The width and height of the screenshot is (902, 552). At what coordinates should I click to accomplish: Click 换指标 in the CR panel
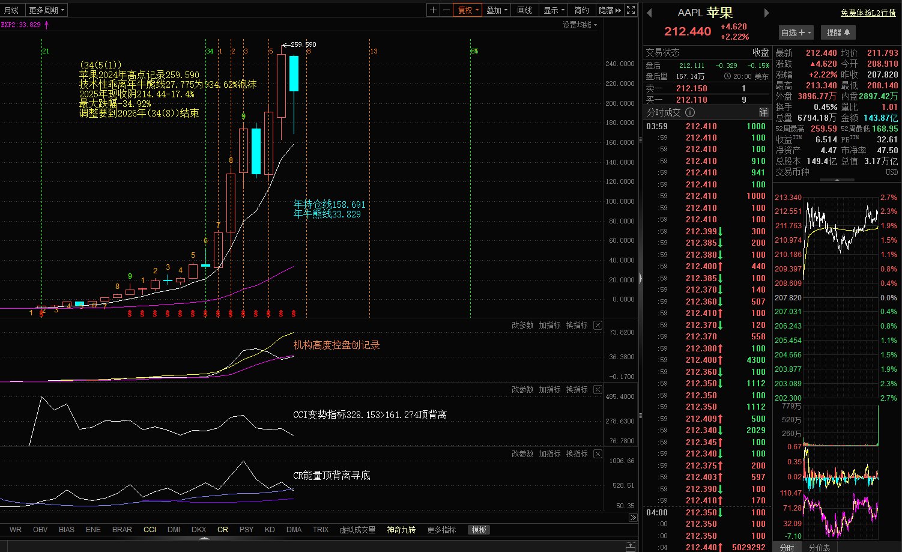coord(577,453)
